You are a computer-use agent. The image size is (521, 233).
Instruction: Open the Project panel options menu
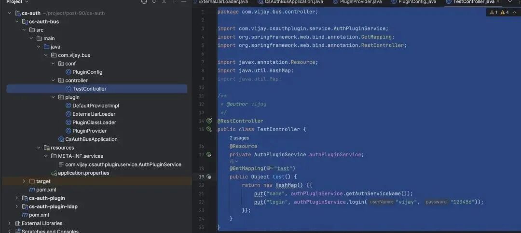point(174,1)
